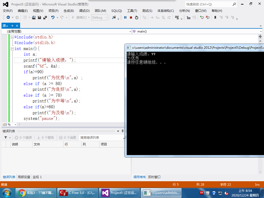
Task: Click the Quick Launch search magnifier icon
Action: coord(234,4)
